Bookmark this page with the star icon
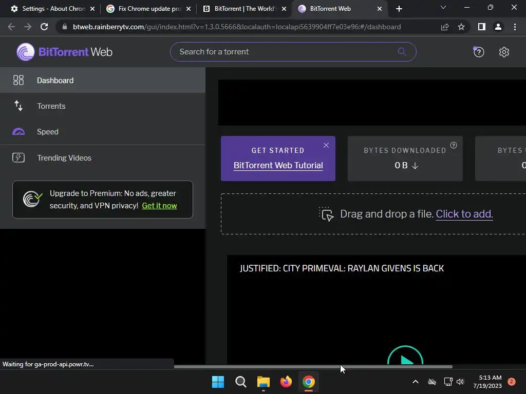 pos(461,27)
